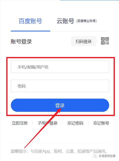Click the 扫码登录 tooltip label
This screenshot has height=161, width=119.
coord(83,41)
